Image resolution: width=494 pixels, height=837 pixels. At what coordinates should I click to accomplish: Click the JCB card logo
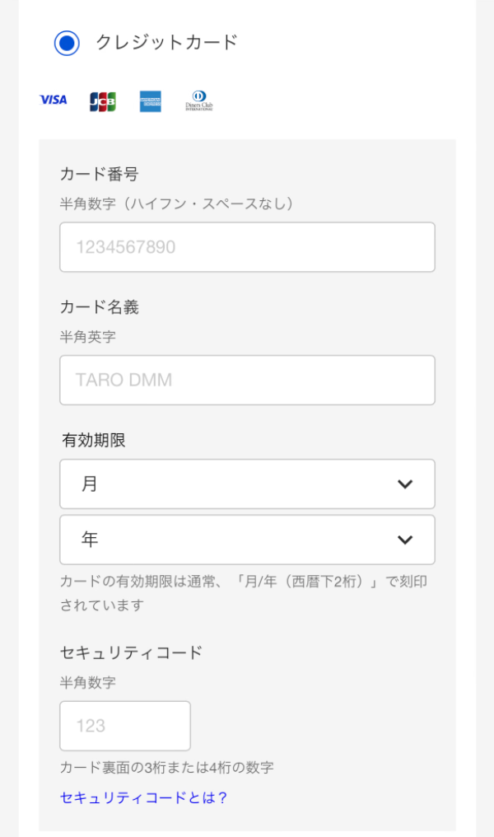tap(103, 101)
